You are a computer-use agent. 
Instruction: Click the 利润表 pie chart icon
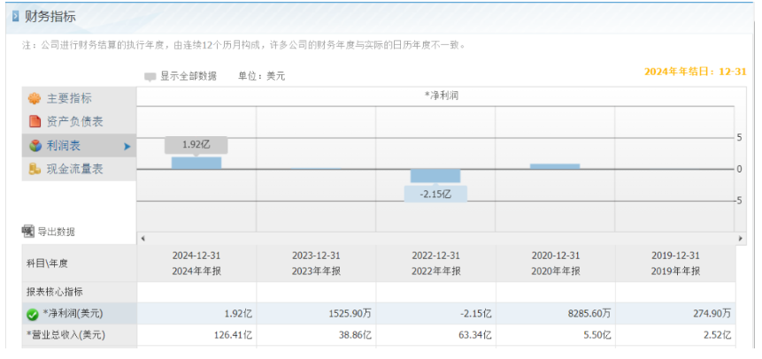pos(35,145)
